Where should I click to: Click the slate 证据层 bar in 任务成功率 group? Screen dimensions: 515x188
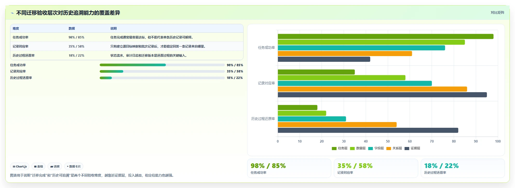click(x=324, y=59)
